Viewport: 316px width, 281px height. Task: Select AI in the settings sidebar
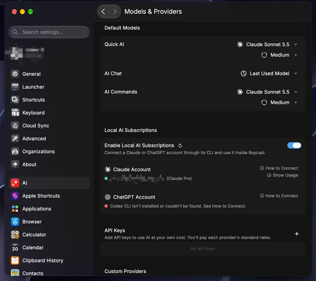[x=49, y=183]
